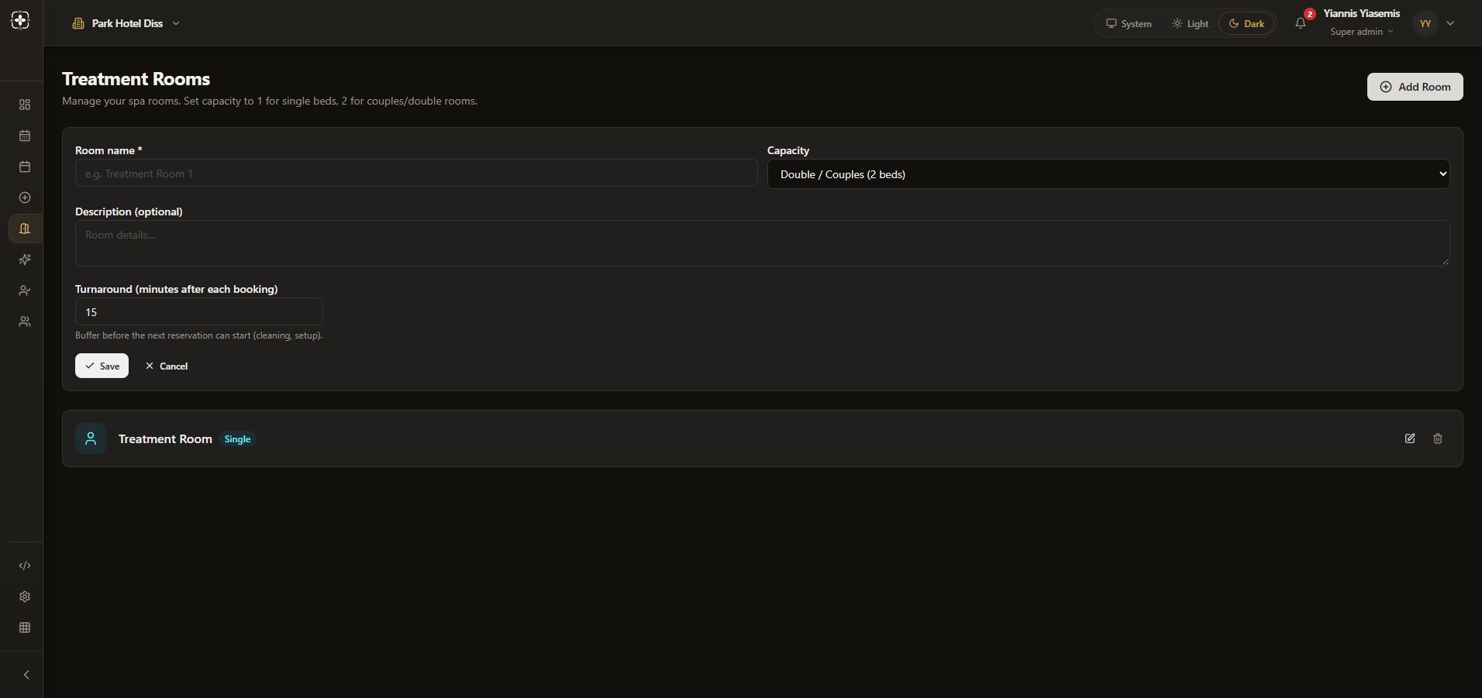Click the app logo in the top-left corner
This screenshot has width=1482, height=698.
[21, 21]
